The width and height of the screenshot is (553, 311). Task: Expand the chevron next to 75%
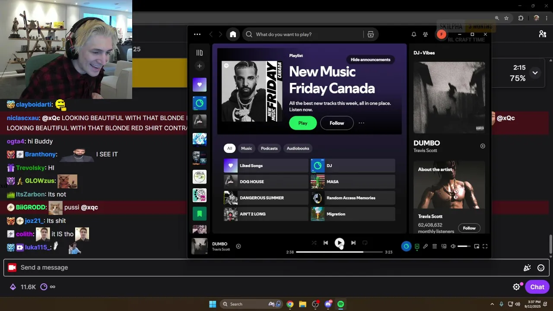pos(535,73)
